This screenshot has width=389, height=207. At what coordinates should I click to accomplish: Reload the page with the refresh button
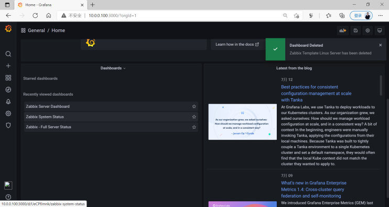[x=35, y=15]
